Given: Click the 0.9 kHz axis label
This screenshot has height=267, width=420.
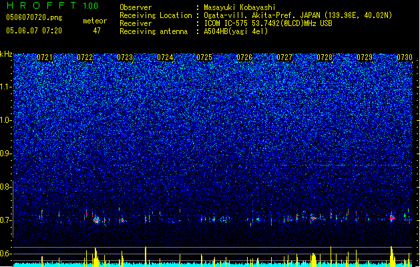Looking at the screenshot, I should pyautogui.click(x=6, y=154).
